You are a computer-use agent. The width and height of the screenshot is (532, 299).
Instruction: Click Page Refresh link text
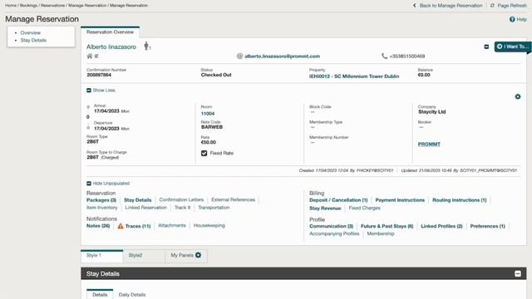point(512,6)
